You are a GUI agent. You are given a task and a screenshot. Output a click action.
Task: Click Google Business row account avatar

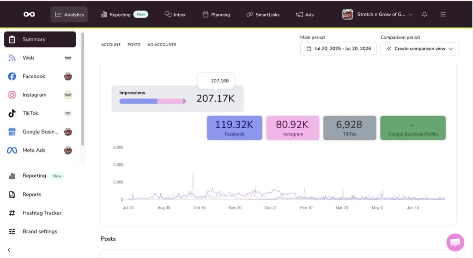(68, 132)
